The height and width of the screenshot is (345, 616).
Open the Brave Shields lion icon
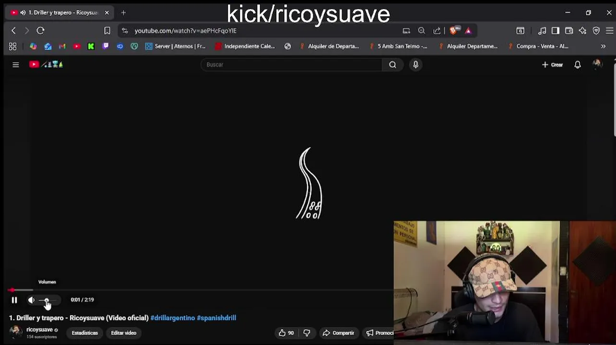[454, 31]
